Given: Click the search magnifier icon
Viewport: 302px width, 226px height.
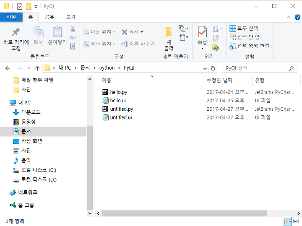Looking at the screenshot, I should 292,68.
